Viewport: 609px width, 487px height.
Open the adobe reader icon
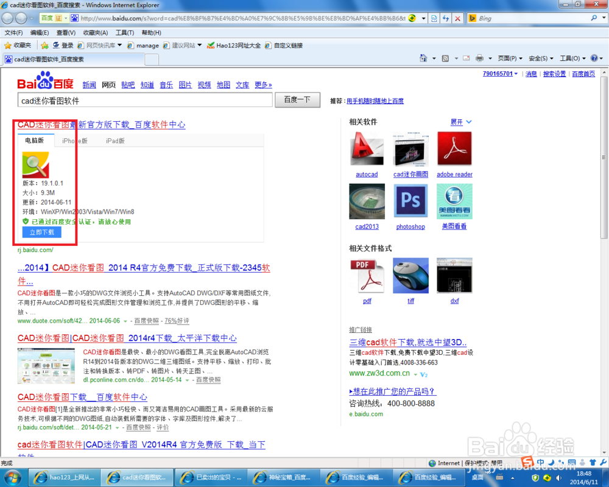pyautogui.click(x=454, y=149)
